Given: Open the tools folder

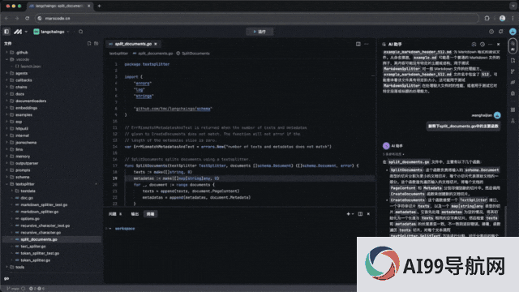Looking at the screenshot, I should coord(19,267).
